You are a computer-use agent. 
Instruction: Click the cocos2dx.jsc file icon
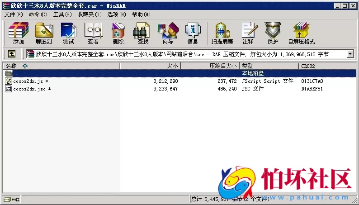pyautogui.click(x=9, y=89)
